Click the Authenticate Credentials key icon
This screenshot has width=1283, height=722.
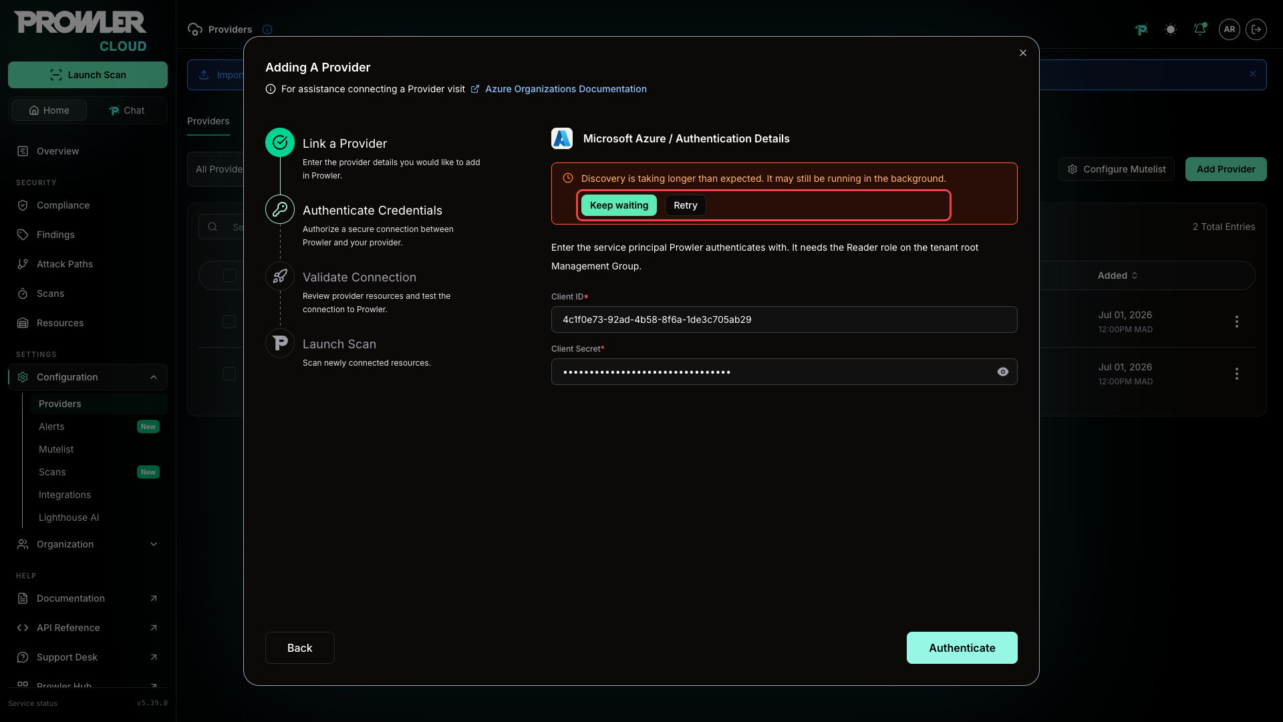click(280, 209)
